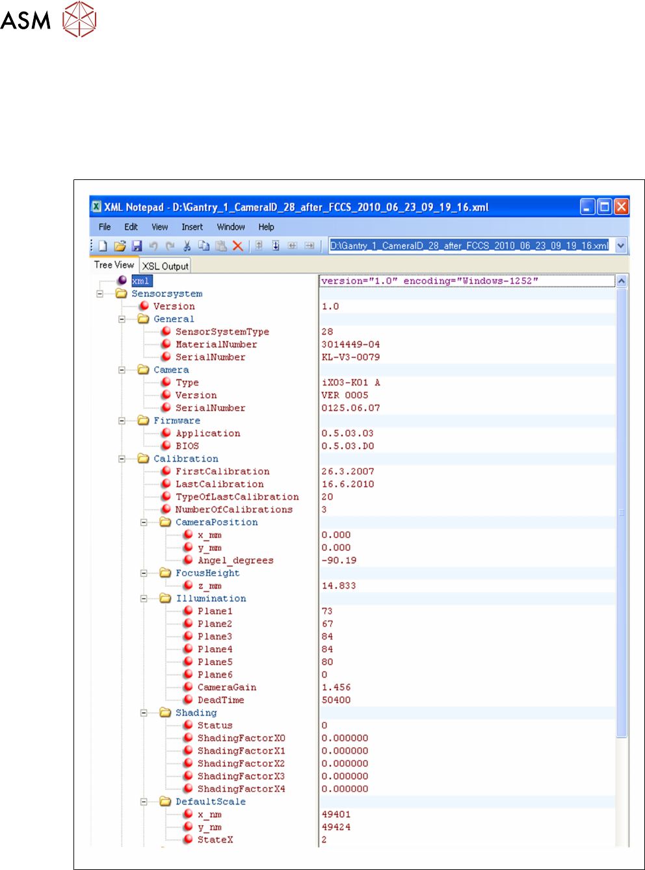Open the Window menu

(231, 227)
